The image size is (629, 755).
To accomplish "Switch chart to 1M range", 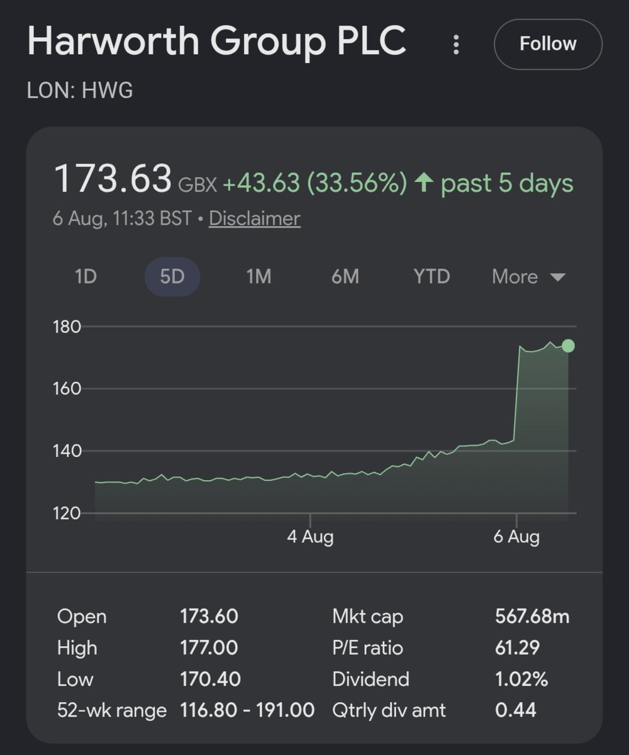I will 259,277.
